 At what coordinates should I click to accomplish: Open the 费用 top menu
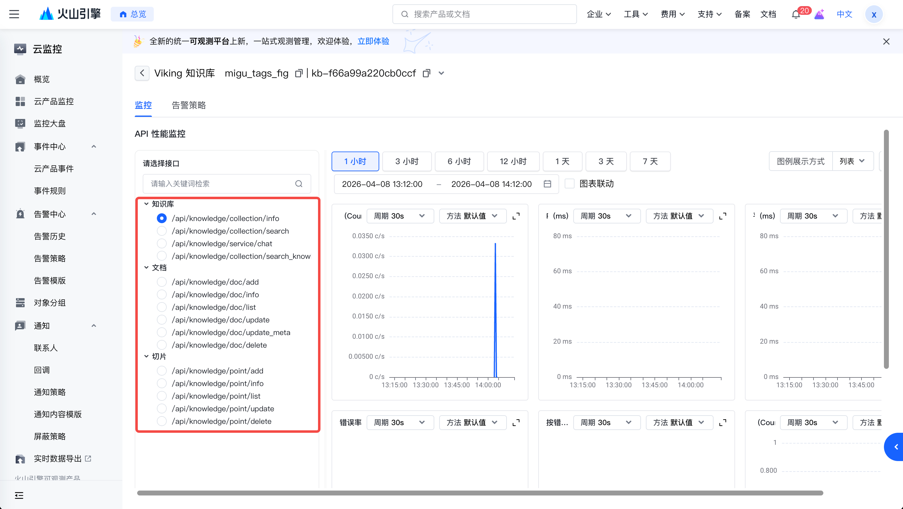pyautogui.click(x=672, y=14)
